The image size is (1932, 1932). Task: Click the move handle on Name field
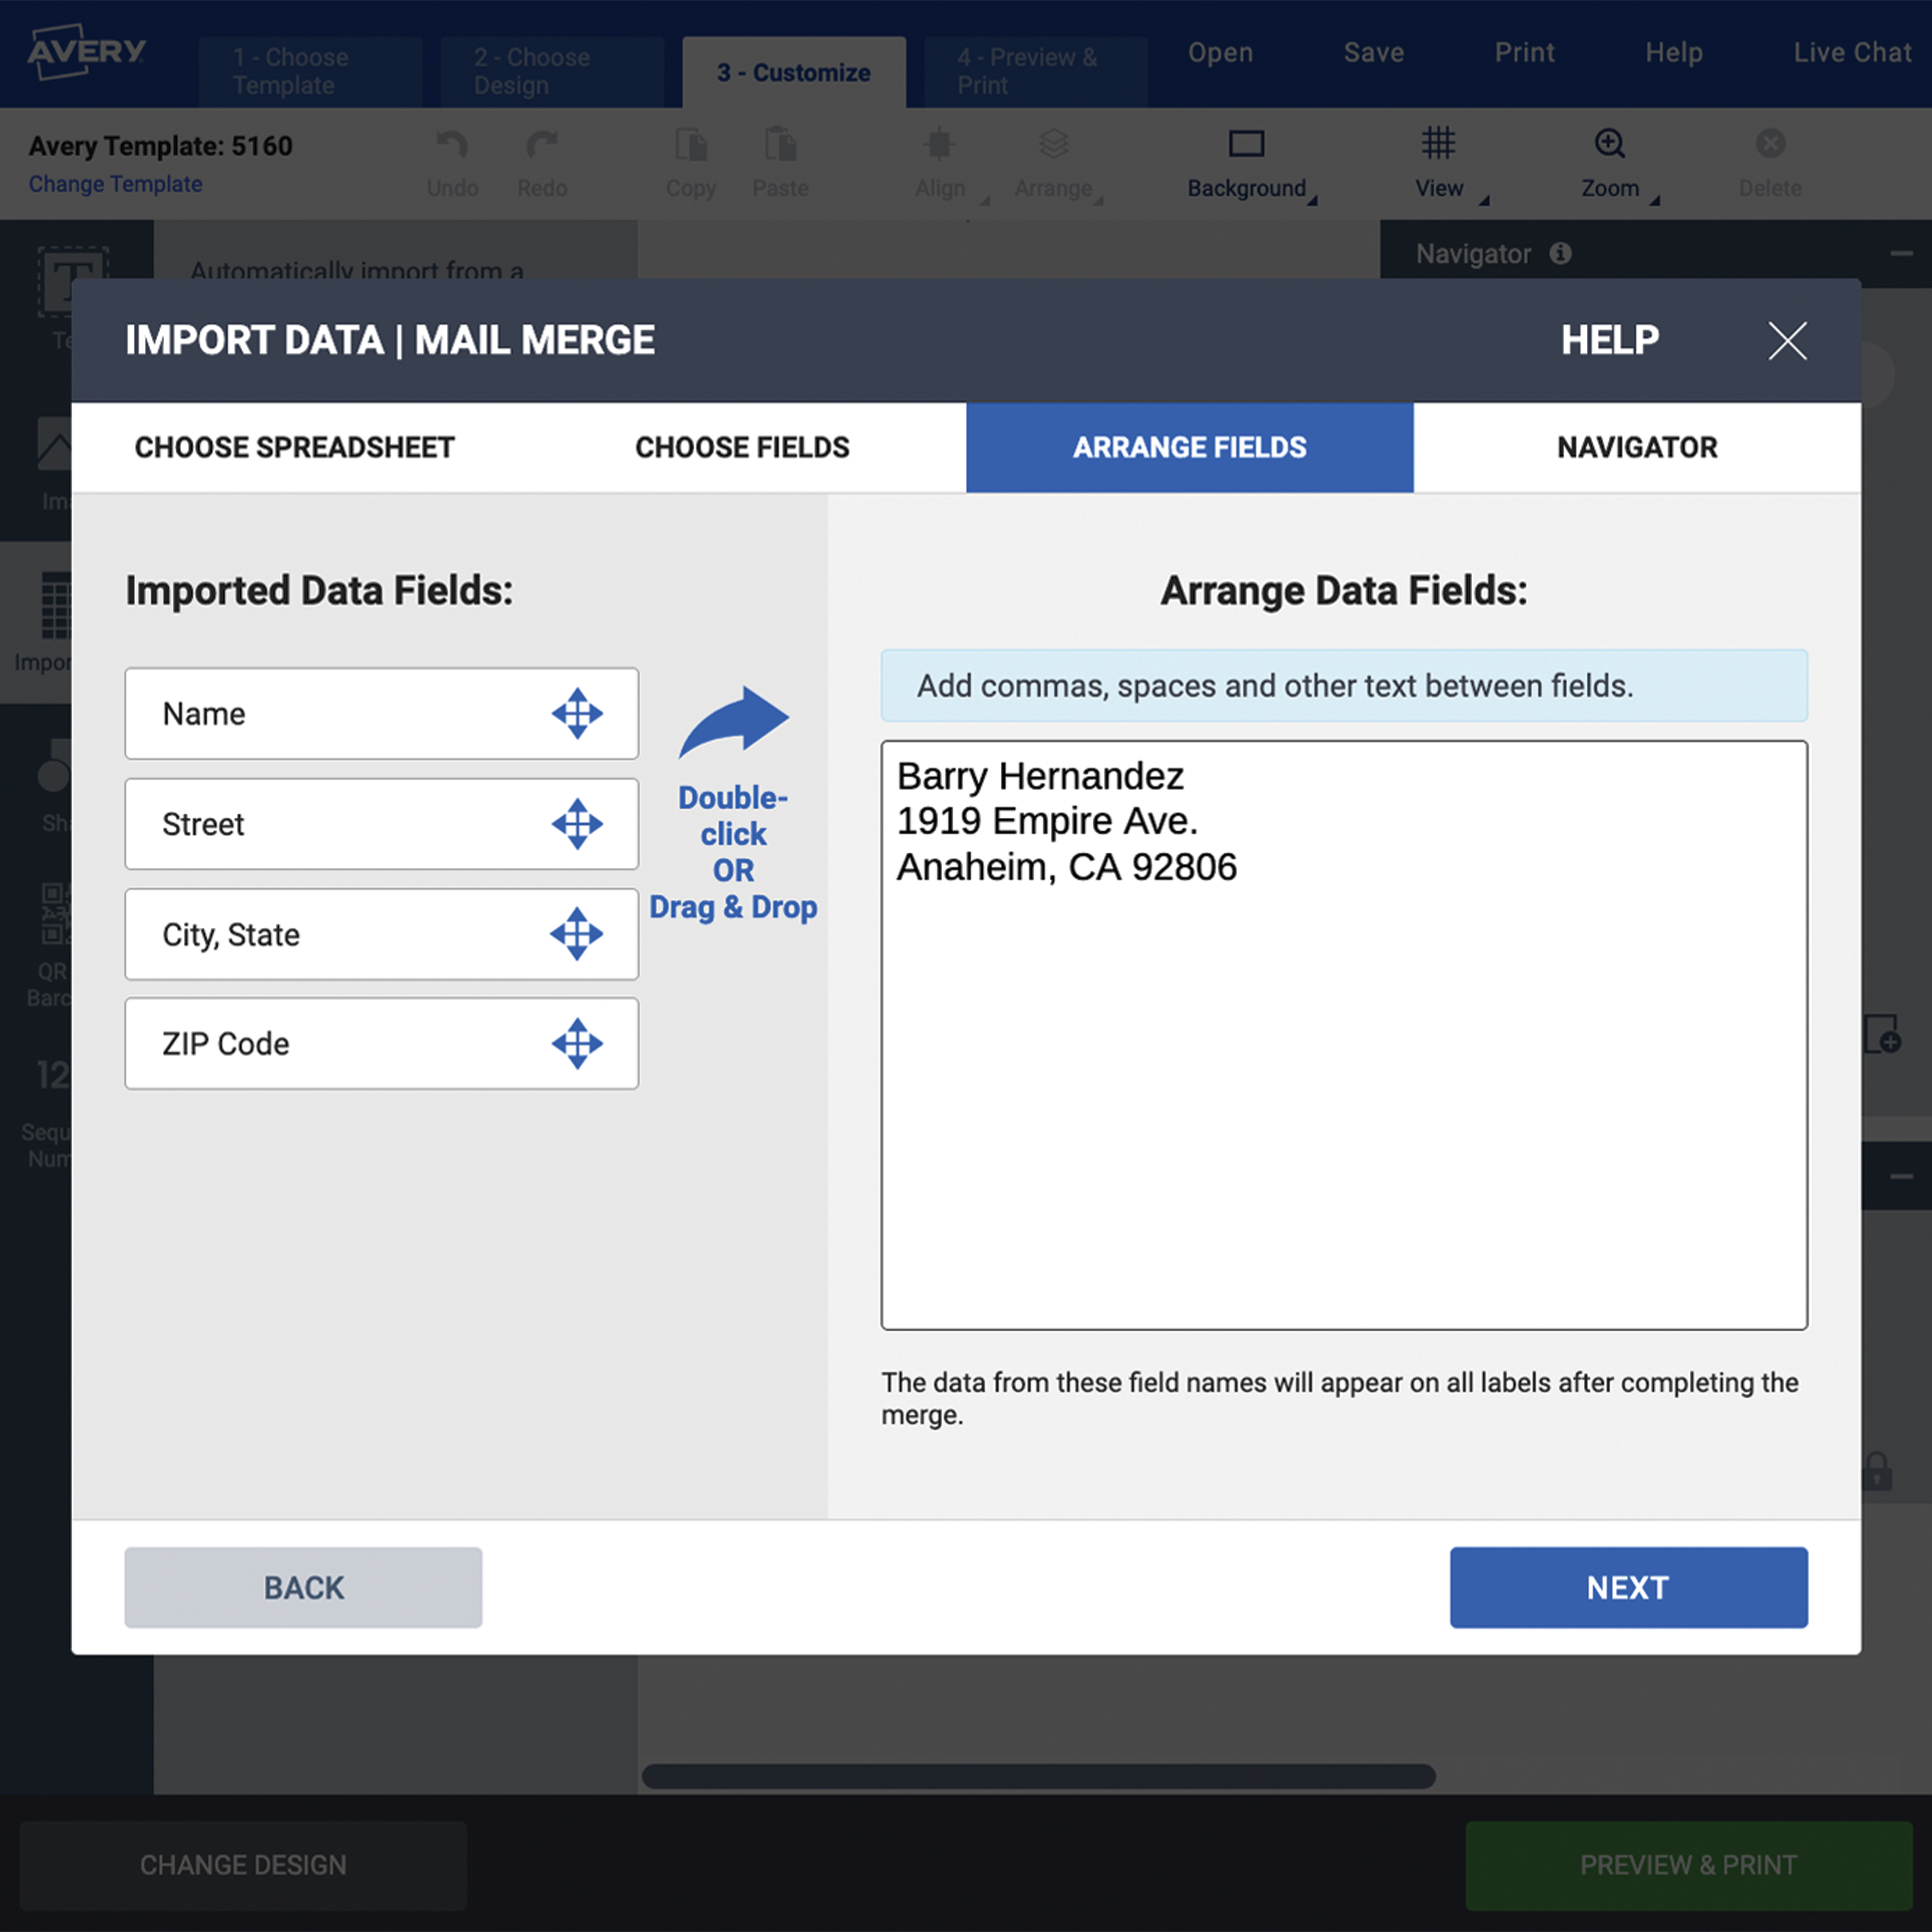point(579,713)
